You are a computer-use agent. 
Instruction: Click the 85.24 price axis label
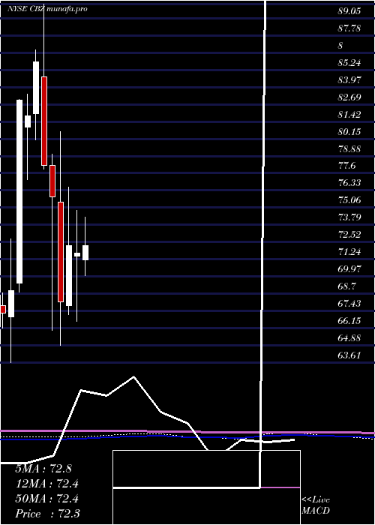point(349,62)
